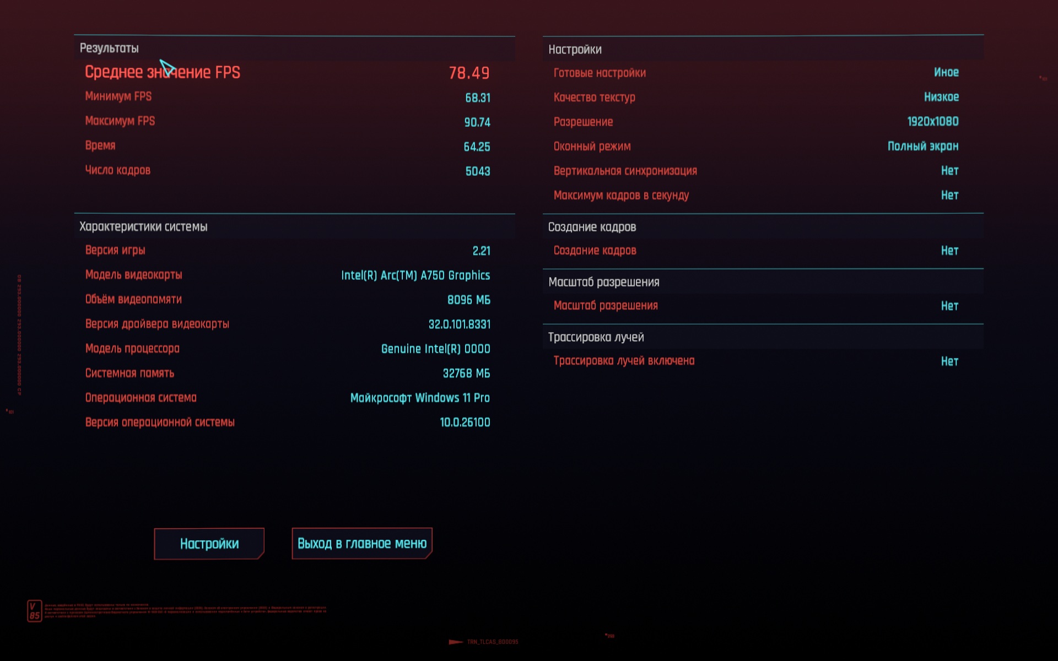Select the Intel Arc A750 Graphics text
This screenshot has height=661, width=1058.
point(415,275)
